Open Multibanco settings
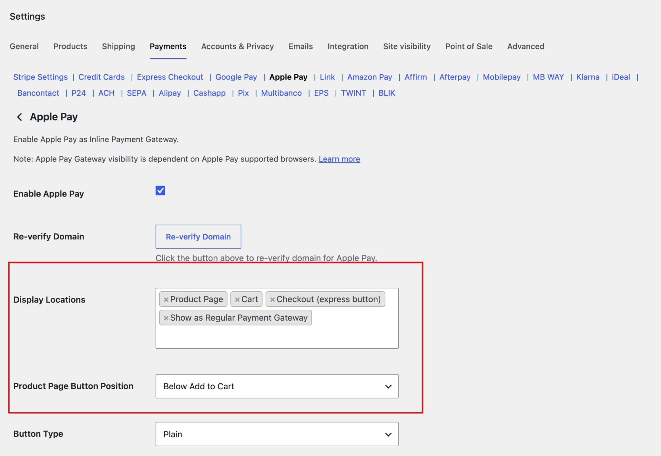The height and width of the screenshot is (456, 661). pos(281,93)
